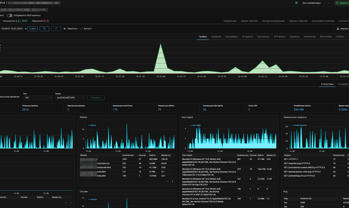Click the green shield Защита icon
This screenshot has width=349, height=208.
[337, 3]
